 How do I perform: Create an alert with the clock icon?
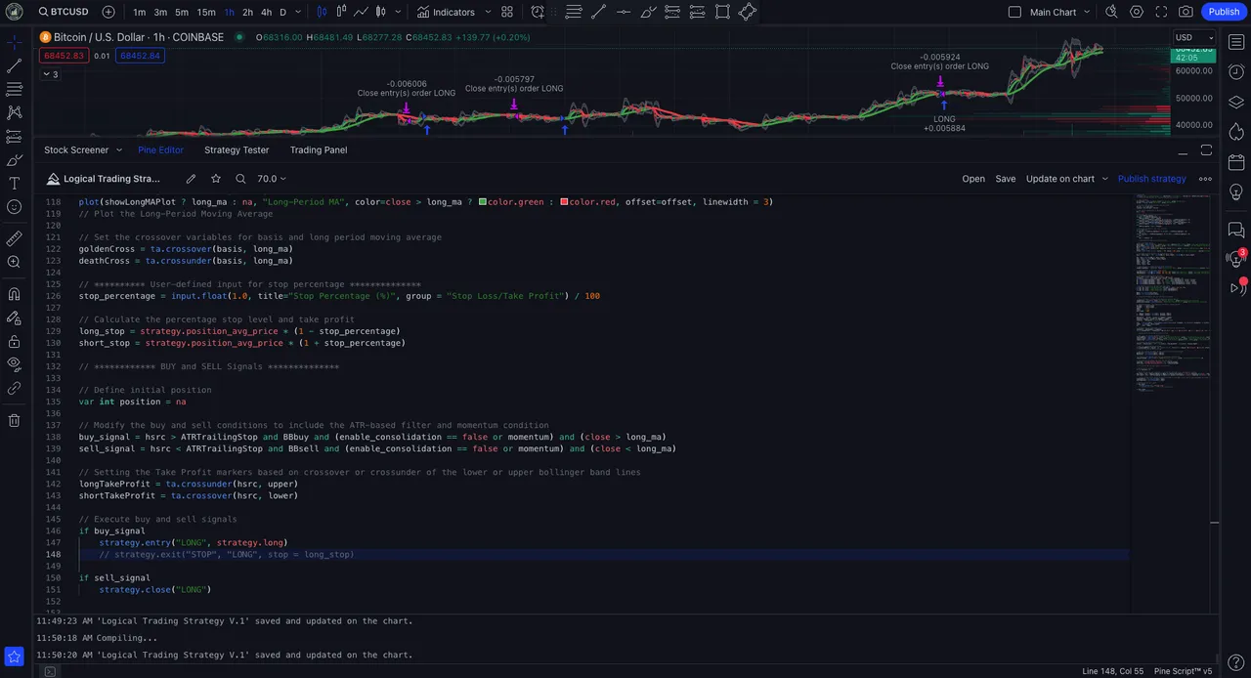point(538,12)
